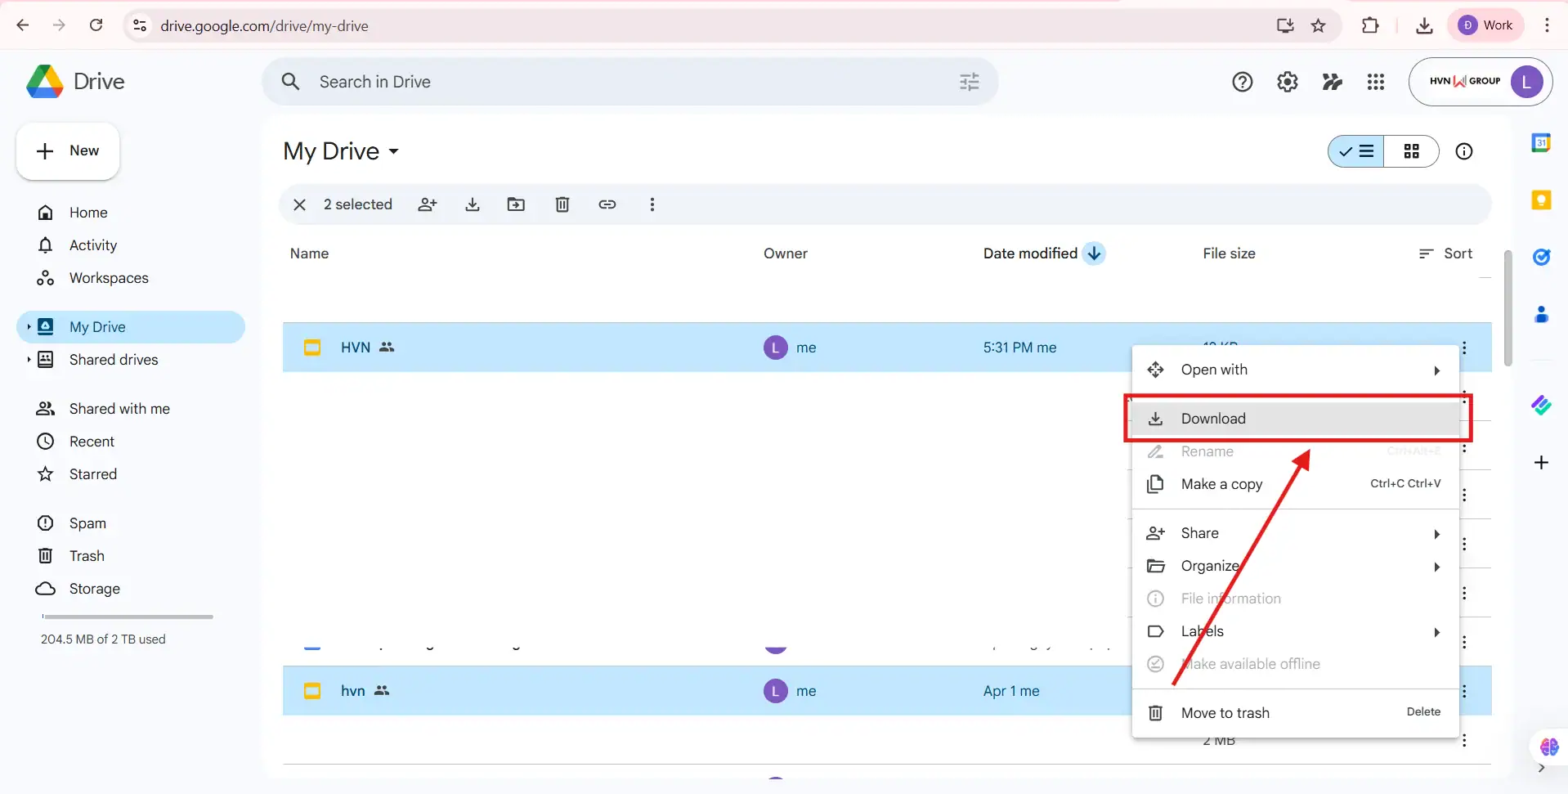Download selected files using toolbar icon
This screenshot has width=1568, height=794.
click(473, 204)
